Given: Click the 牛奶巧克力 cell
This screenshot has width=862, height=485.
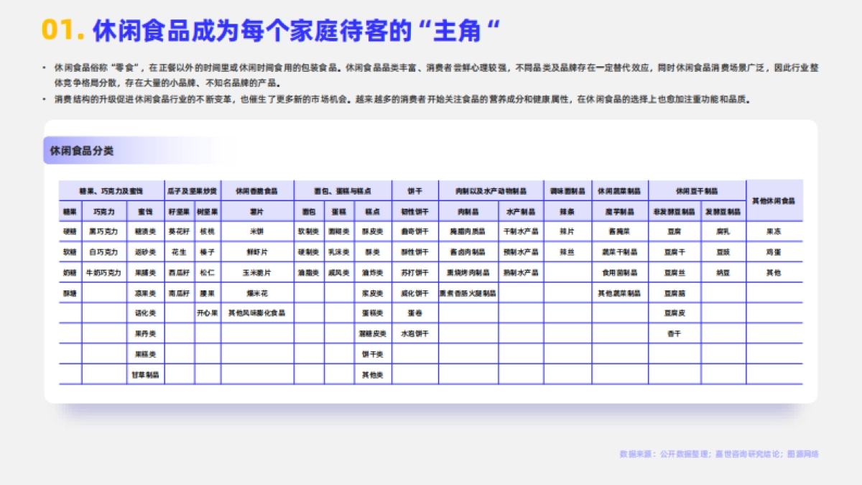Looking at the screenshot, I should (x=103, y=273).
